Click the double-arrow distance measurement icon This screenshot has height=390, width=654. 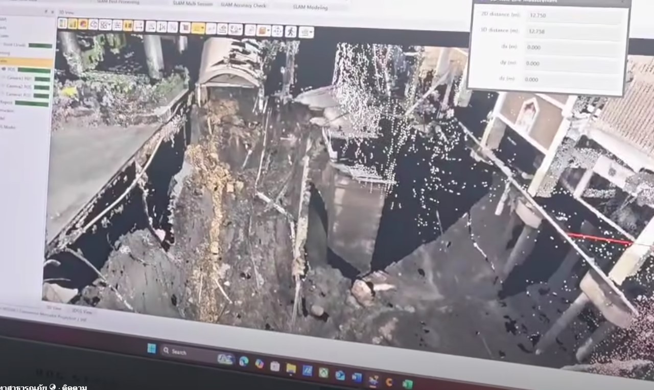coord(138,26)
